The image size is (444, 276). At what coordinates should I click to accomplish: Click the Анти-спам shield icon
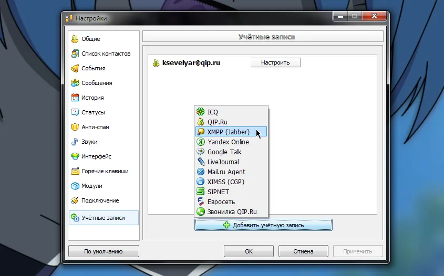(75, 127)
